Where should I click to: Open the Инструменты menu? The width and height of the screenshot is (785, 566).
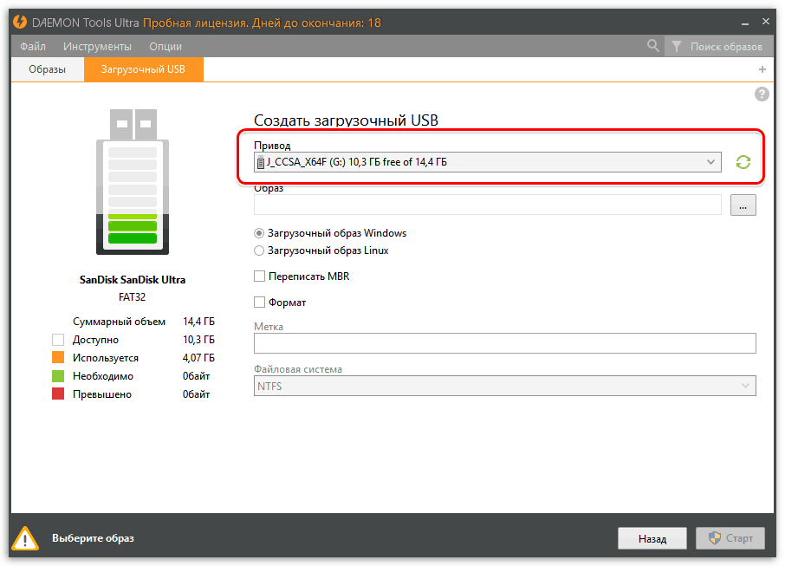click(x=97, y=47)
